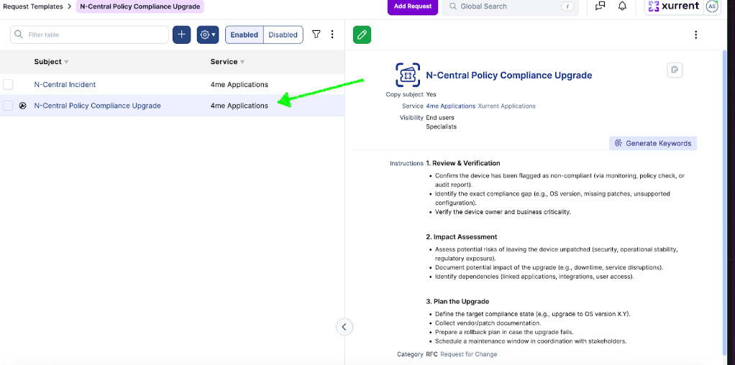Screen dimensions: 735x365
Task: Select the Enabled toggle
Action: (x=245, y=34)
